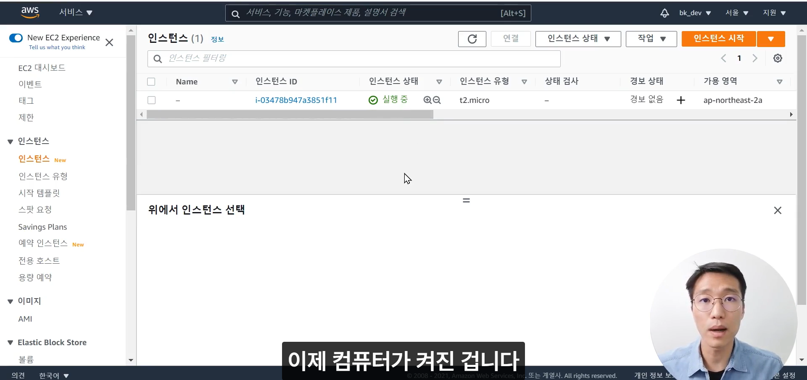The image size is (807, 380).
Task: Open the notifications bell icon
Action: [665, 13]
